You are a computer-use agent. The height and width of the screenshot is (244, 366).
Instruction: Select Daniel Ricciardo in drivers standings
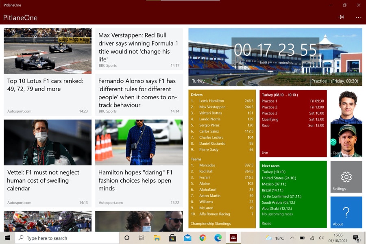coord(222,144)
